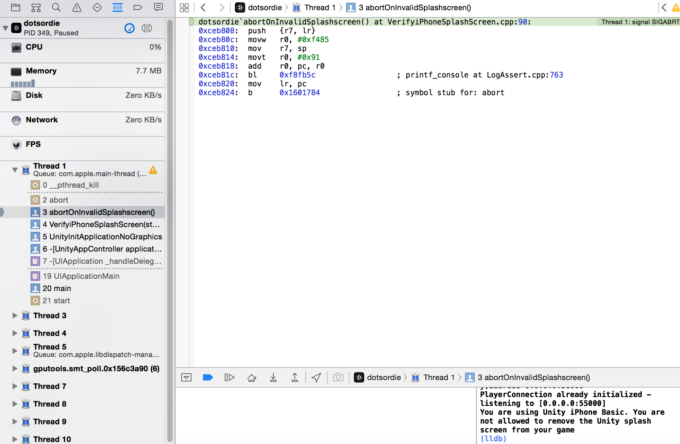This screenshot has height=444, width=680.
Task: Expand Thread 7
Action: pos(15,386)
